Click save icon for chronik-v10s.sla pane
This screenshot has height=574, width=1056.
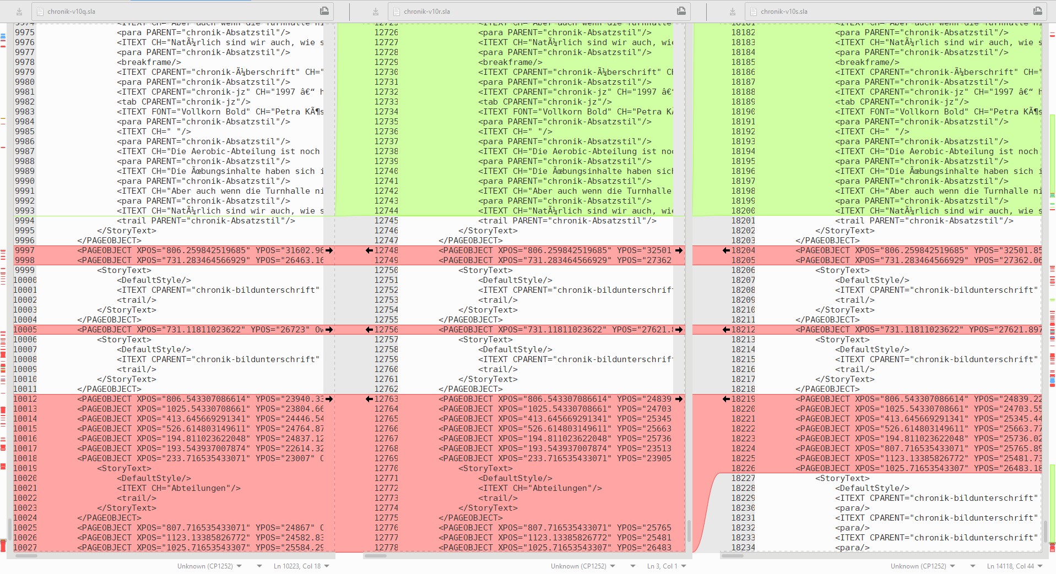point(732,12)
